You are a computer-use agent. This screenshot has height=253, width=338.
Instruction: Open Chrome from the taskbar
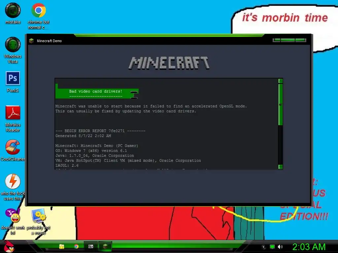click(76, 246)
